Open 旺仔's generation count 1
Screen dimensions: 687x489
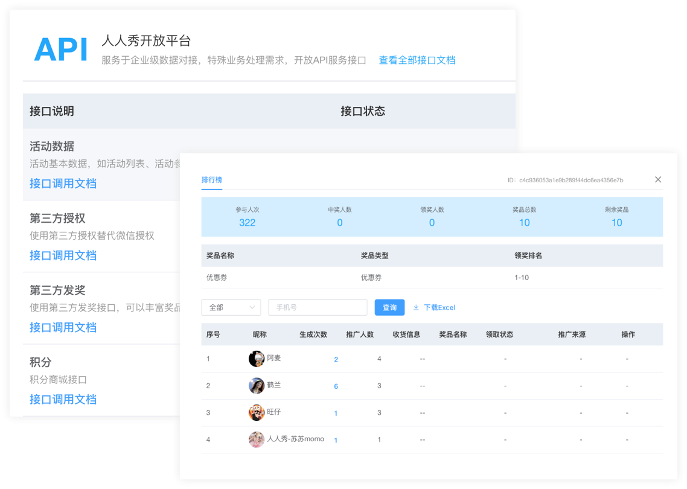click(336, 413)
